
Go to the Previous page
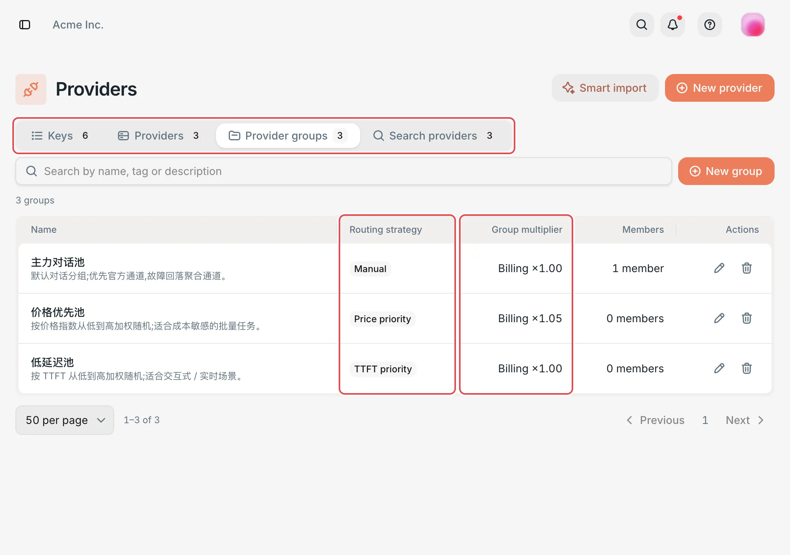(655, 420)
